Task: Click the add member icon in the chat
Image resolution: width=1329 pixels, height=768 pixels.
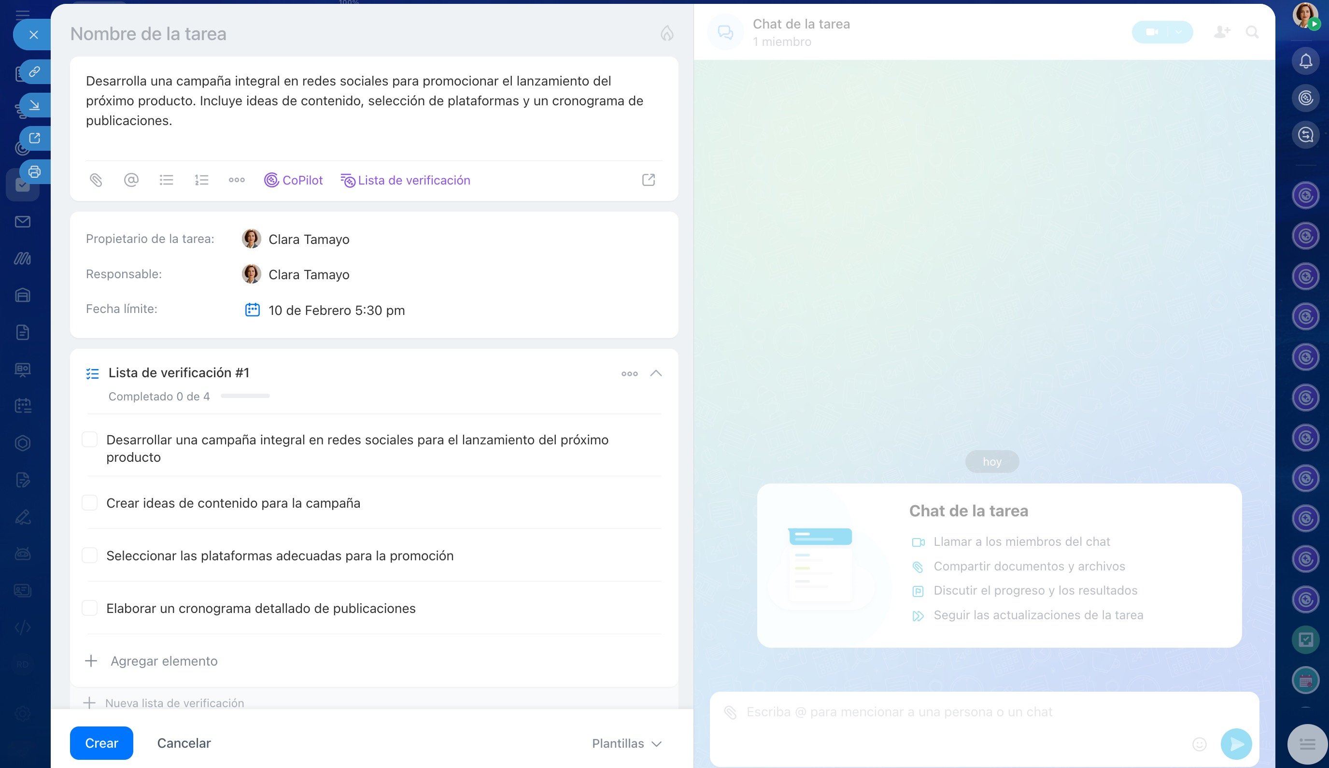Action: point(1221,32)
